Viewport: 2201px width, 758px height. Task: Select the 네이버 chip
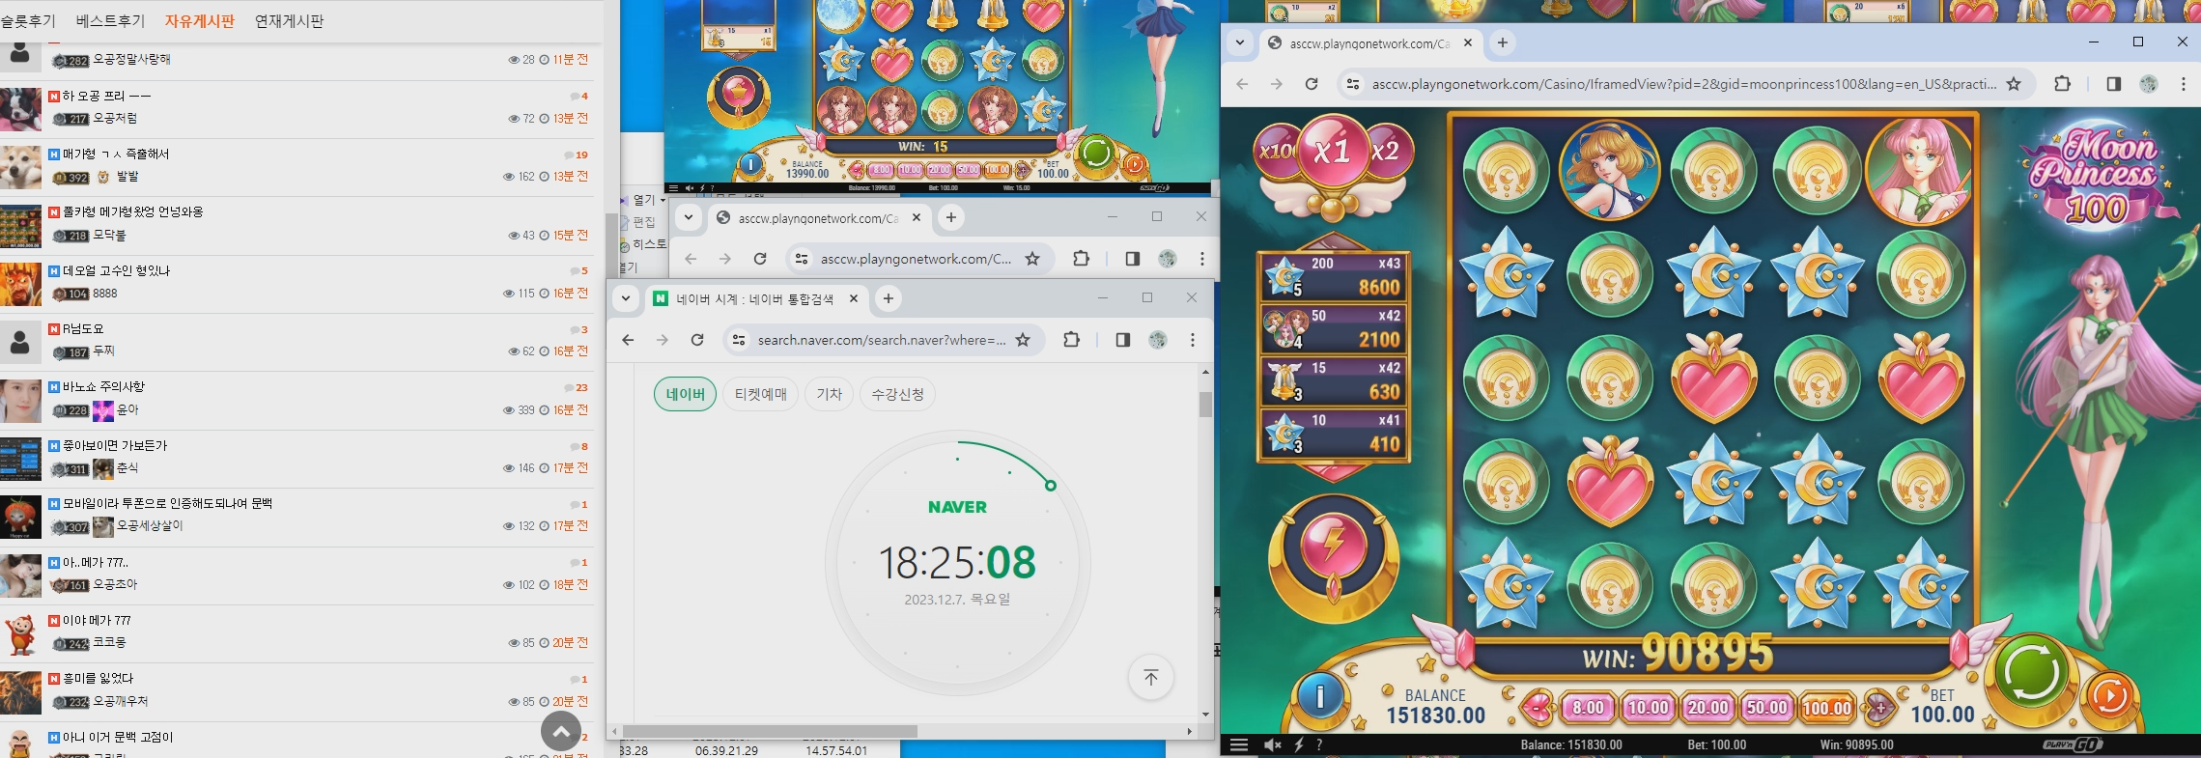[686, 394]
